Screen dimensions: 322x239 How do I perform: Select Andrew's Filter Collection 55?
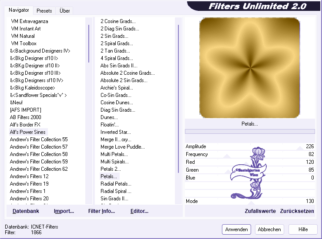(39, 139)
